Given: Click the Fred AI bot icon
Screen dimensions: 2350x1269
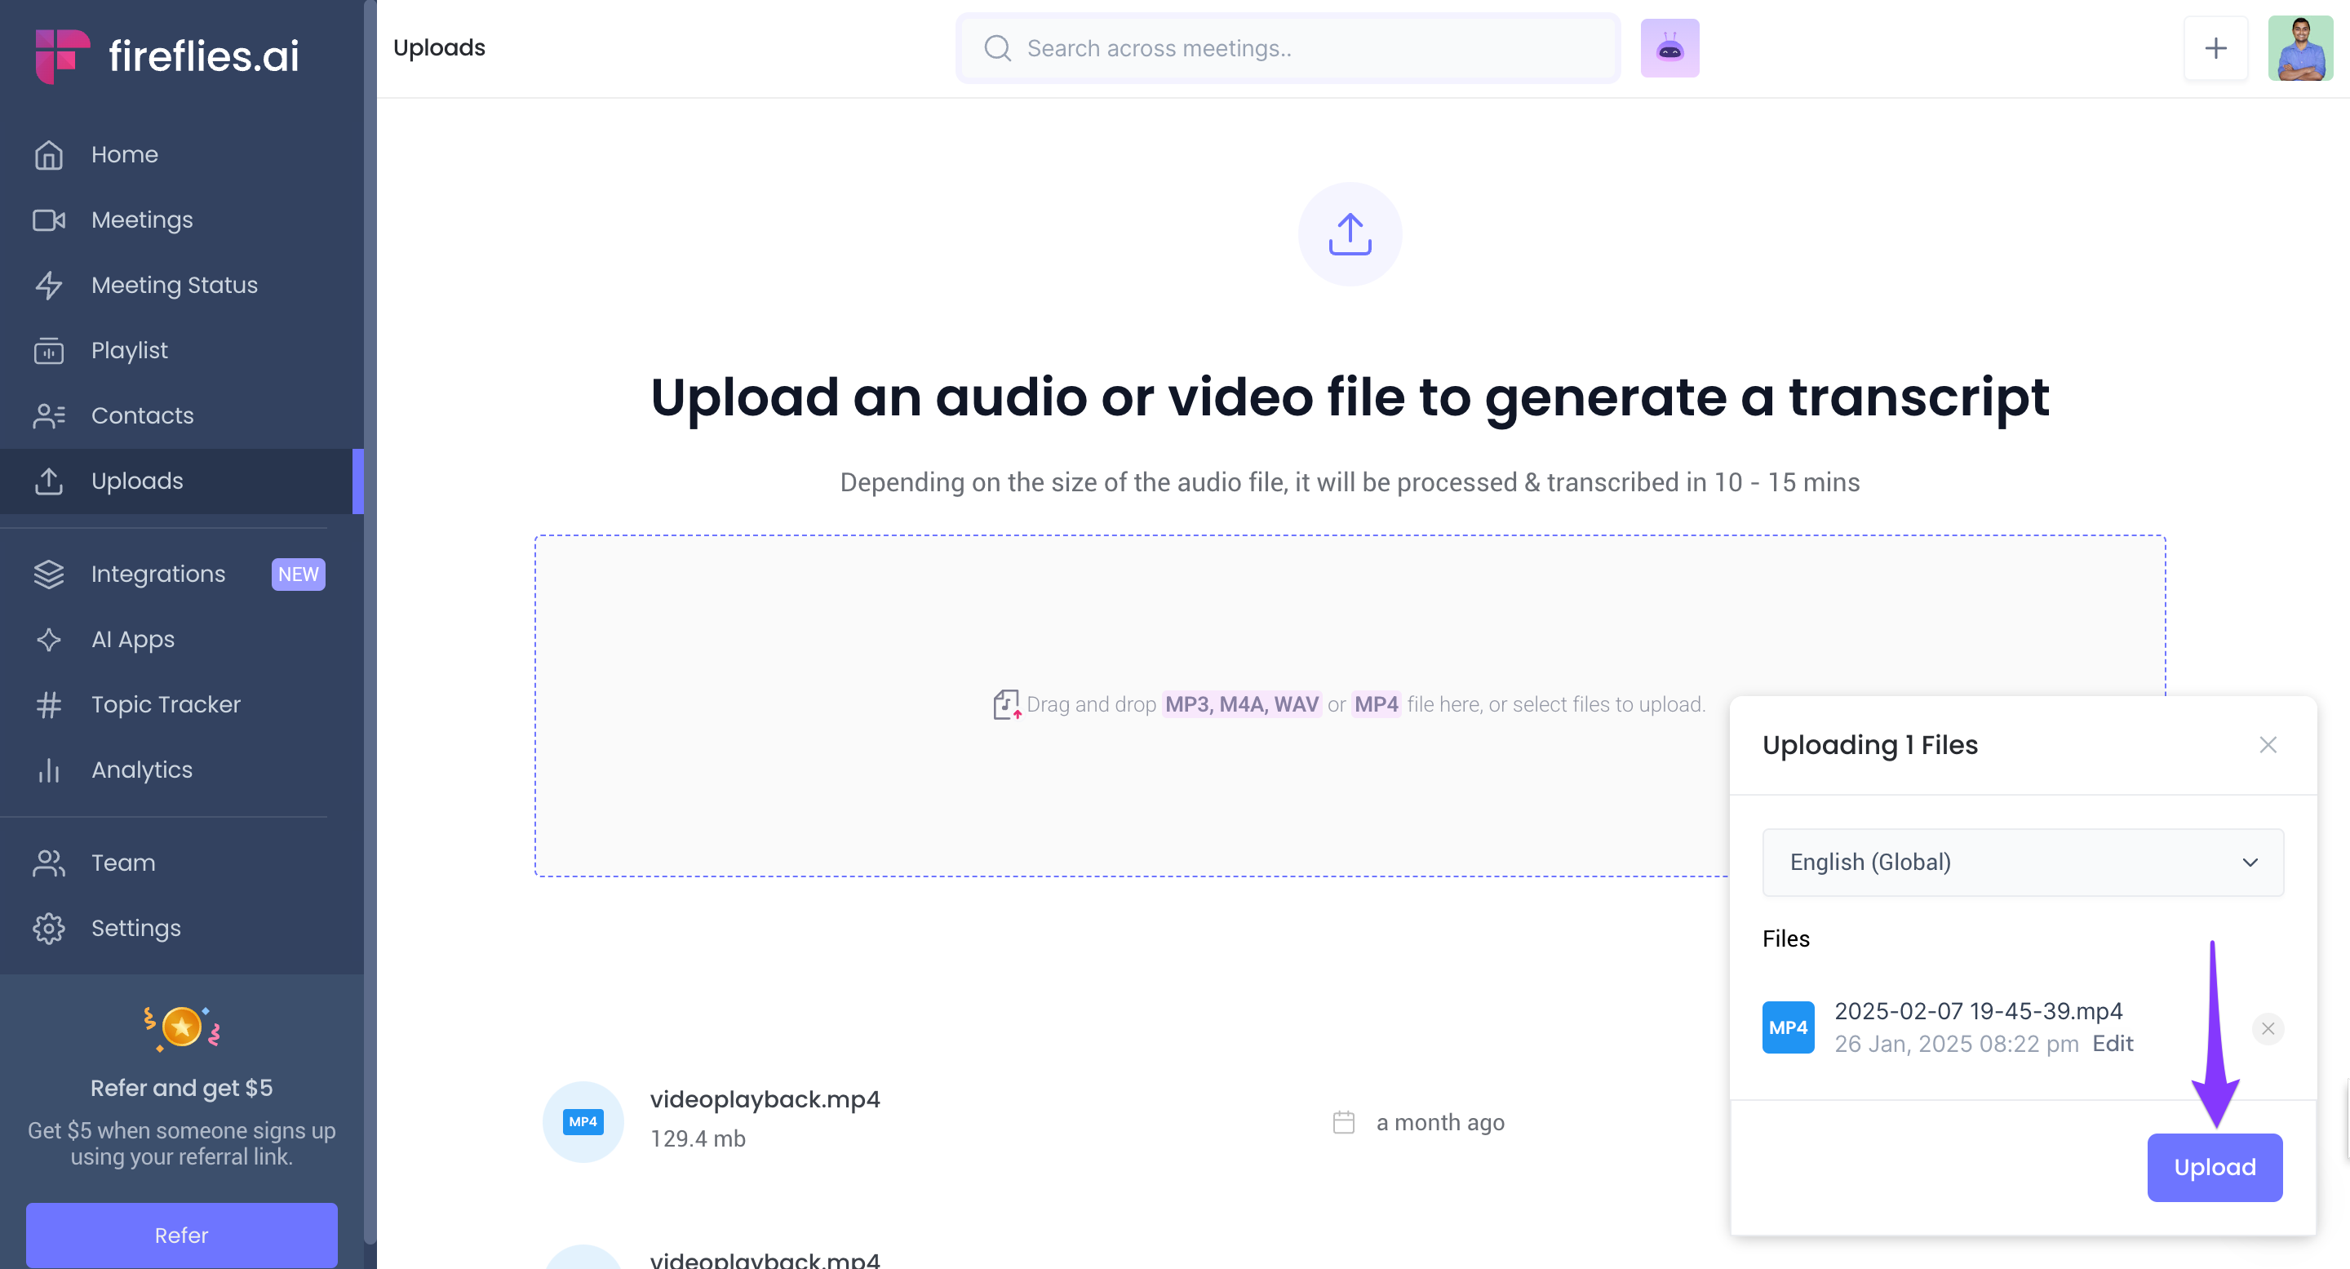Looking at the screenshot, I should (1669, 48).
